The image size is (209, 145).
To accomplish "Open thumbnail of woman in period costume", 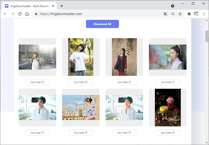I will 168,57.
